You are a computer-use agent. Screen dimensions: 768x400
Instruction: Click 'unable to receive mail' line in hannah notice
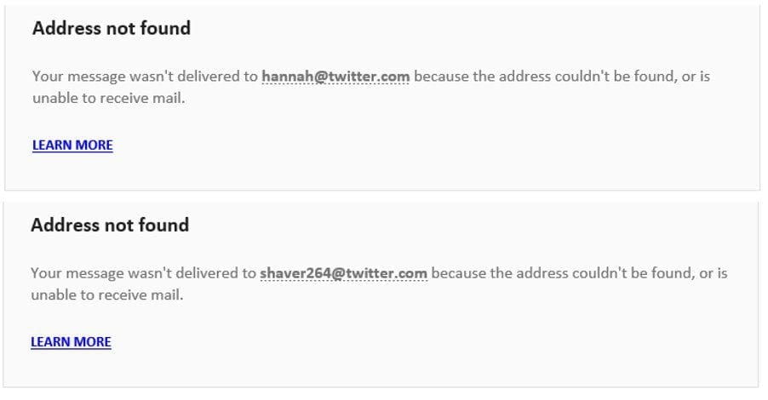coord(108,98)
